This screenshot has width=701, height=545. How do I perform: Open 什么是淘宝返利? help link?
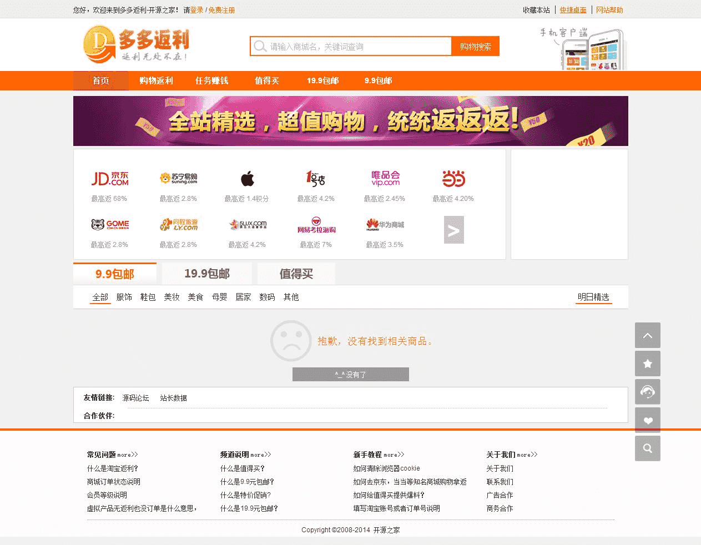[x=113, y=468]
